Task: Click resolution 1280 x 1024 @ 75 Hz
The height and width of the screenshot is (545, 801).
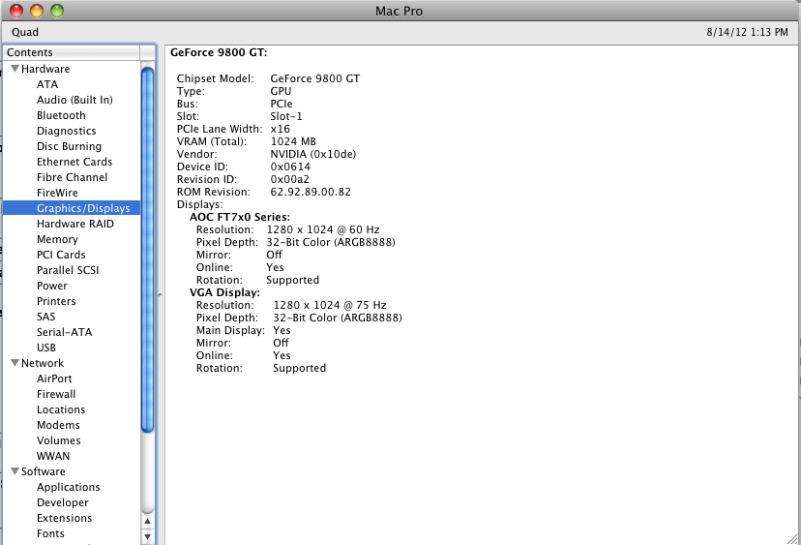Action: point(330,305)
